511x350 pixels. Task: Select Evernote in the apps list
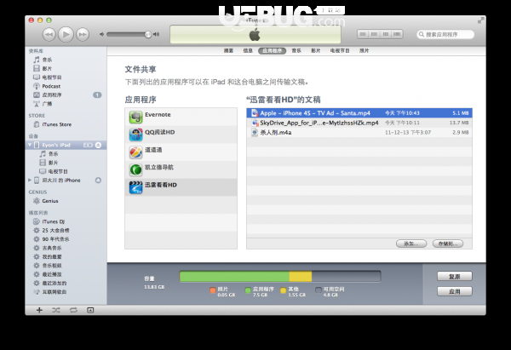[x=181, y=117]
